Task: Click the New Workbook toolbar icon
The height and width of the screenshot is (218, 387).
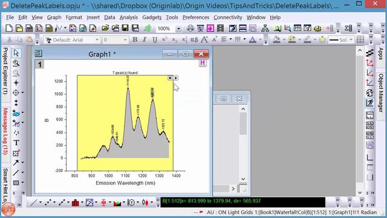Action: (29, 28)
